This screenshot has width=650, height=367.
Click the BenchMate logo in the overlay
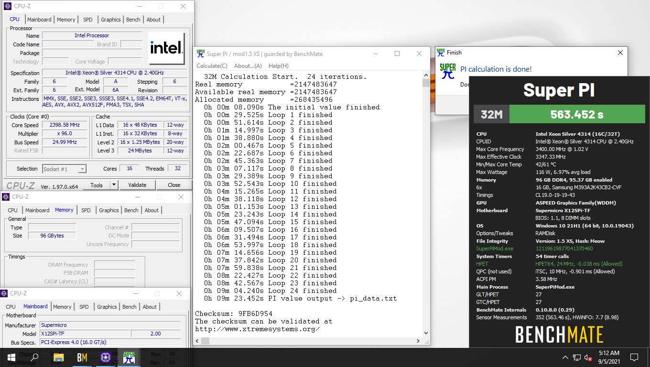559,335
